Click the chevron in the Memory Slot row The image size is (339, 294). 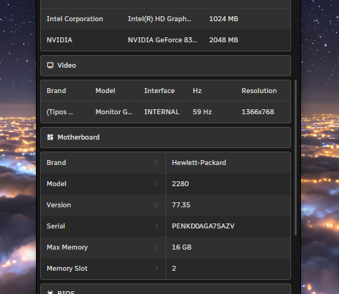tap(156, 269)
